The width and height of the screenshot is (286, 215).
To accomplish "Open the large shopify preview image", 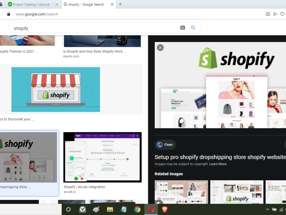I will click(x=220, y=85).
